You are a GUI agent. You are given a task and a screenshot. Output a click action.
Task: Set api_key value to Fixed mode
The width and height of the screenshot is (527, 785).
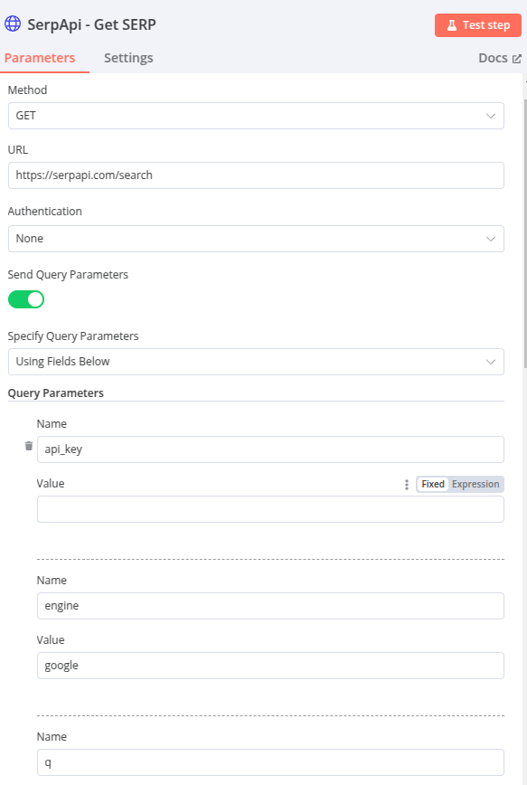click(x=433, y=484)
